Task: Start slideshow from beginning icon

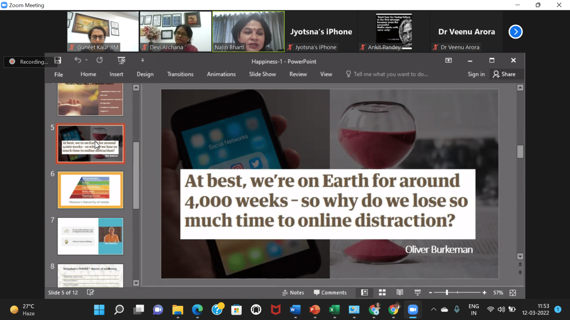Action: (121, 60)
